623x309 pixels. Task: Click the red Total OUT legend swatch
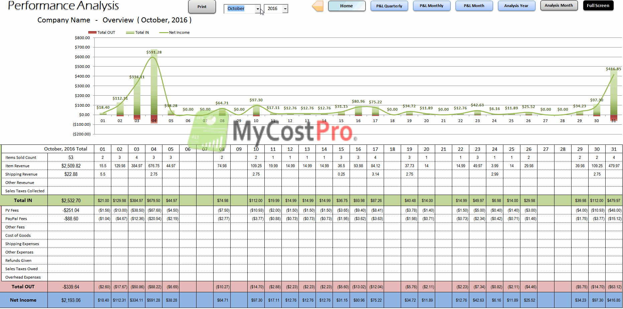click(92, 33)
